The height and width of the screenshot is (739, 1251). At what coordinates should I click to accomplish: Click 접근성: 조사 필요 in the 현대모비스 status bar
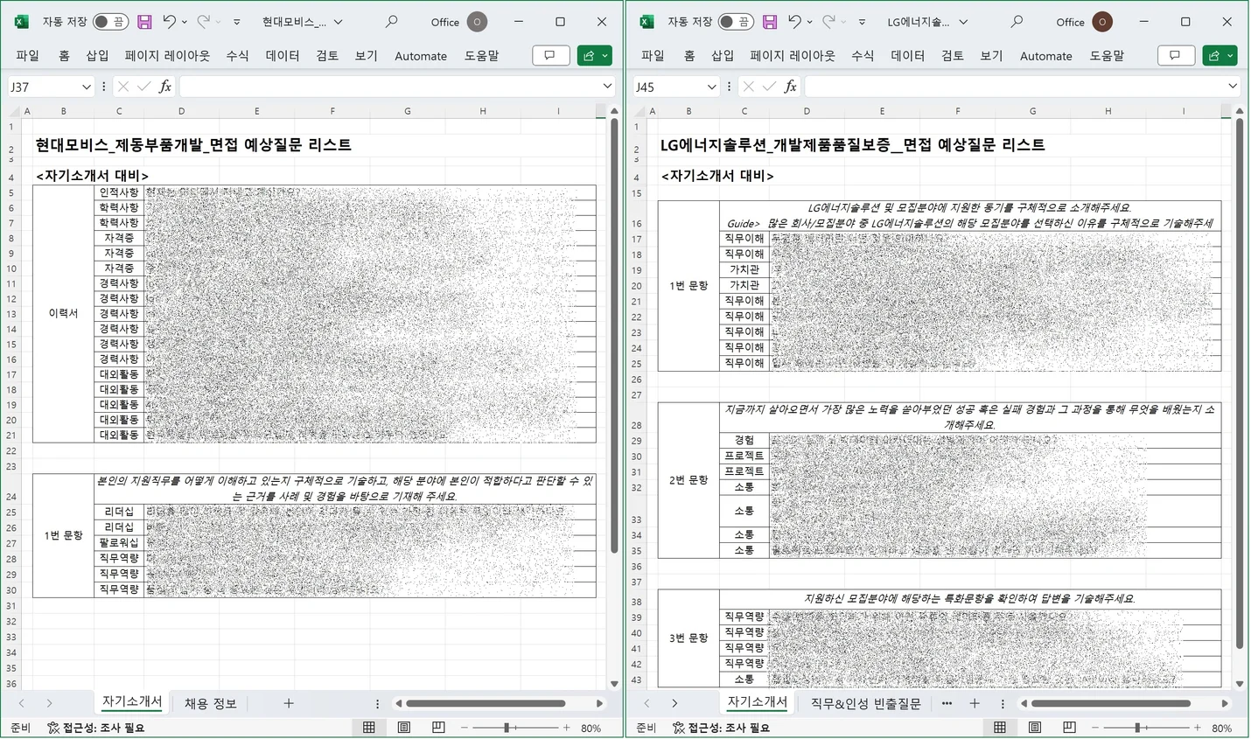pos(96,728)
